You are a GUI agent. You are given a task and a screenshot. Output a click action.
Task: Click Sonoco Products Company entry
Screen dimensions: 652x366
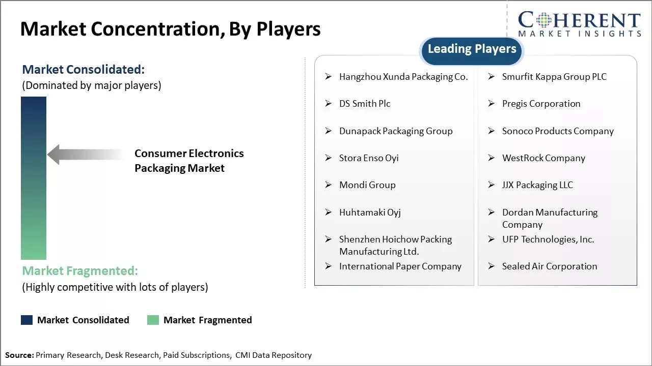(x=558, y=131)
